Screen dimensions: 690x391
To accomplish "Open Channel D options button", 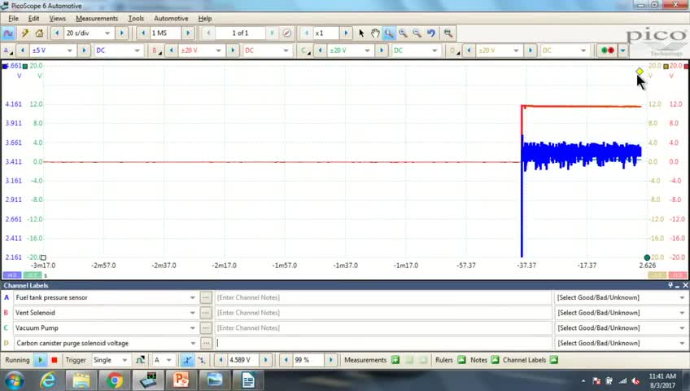I will tap(454, 51).
